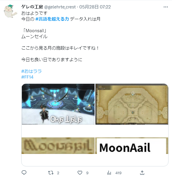Click the like count 9

point(87,173)
